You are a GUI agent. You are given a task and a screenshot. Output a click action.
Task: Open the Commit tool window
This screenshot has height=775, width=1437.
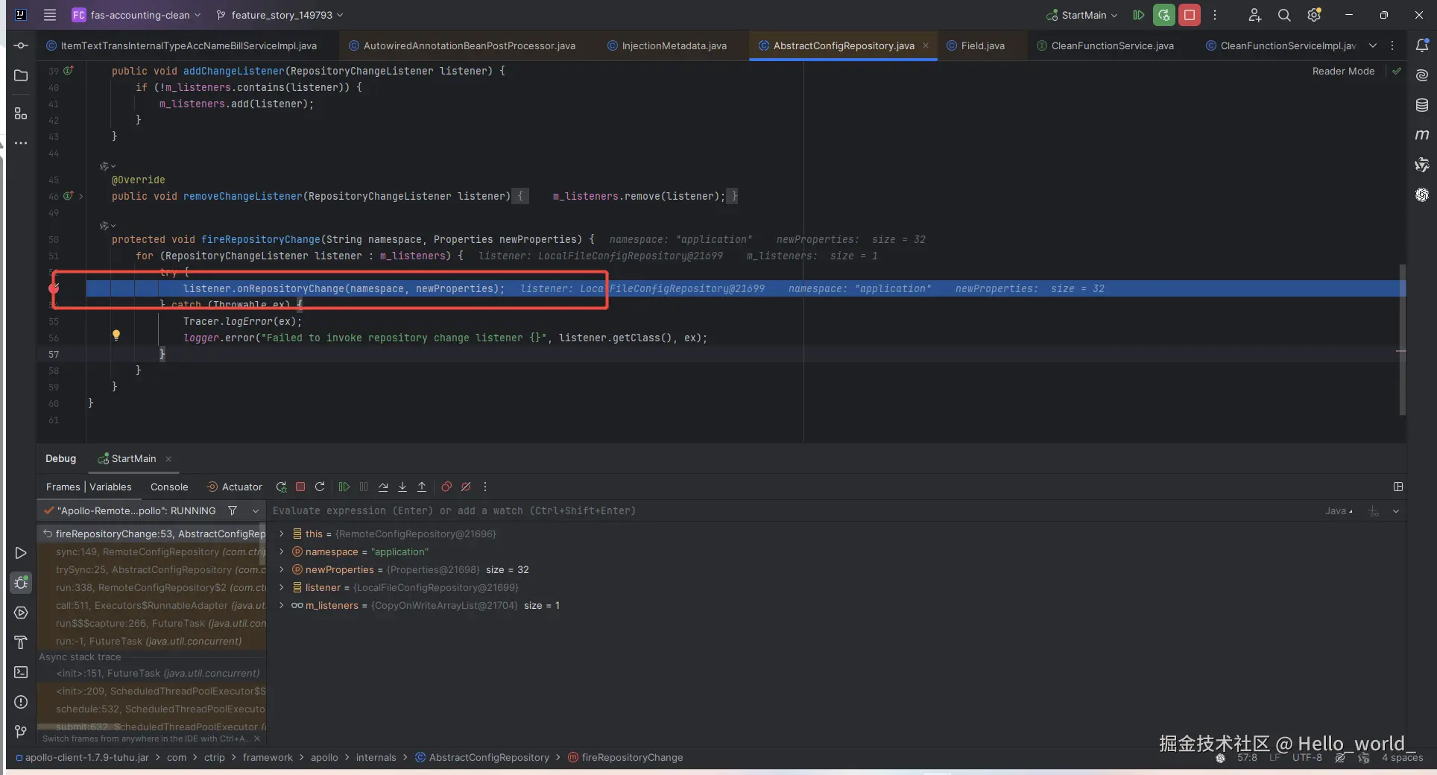pos(21,45)
